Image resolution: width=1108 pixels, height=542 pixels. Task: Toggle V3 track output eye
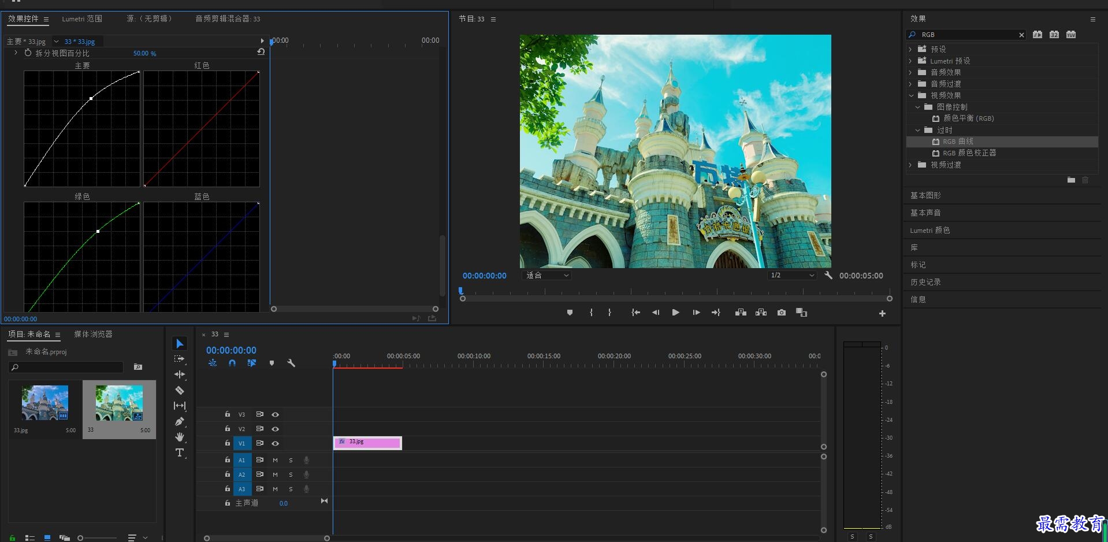(x=276, y=415)
